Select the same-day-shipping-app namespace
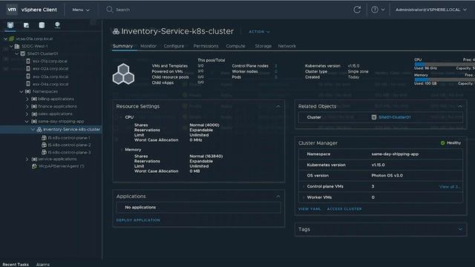Image resolution: width=475 pixels, height=267 pixels. [x=61, y=122]
